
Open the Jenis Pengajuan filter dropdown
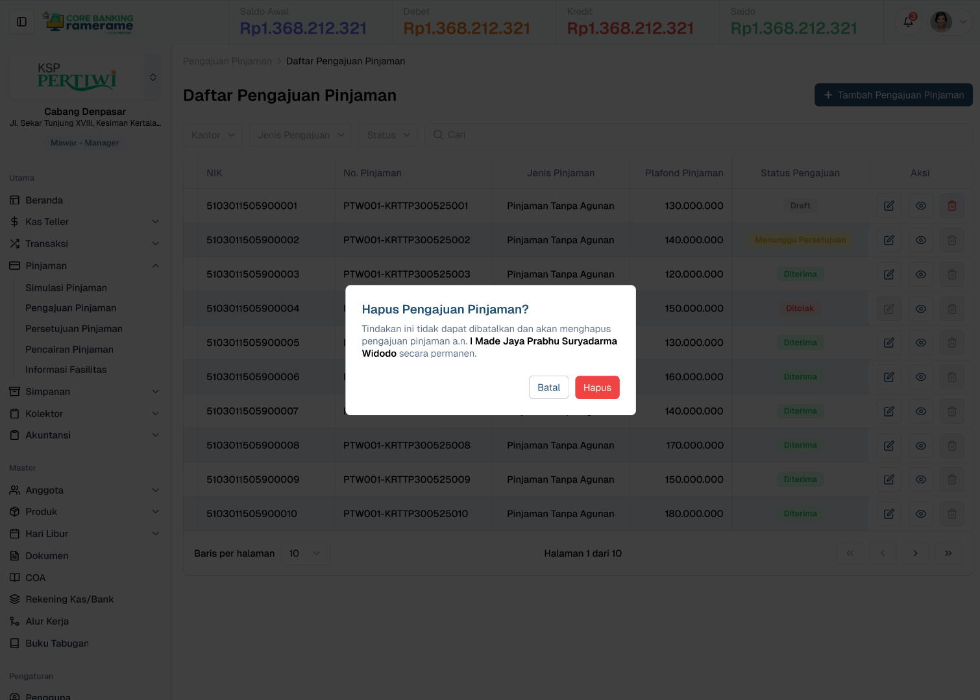point(300,134)
